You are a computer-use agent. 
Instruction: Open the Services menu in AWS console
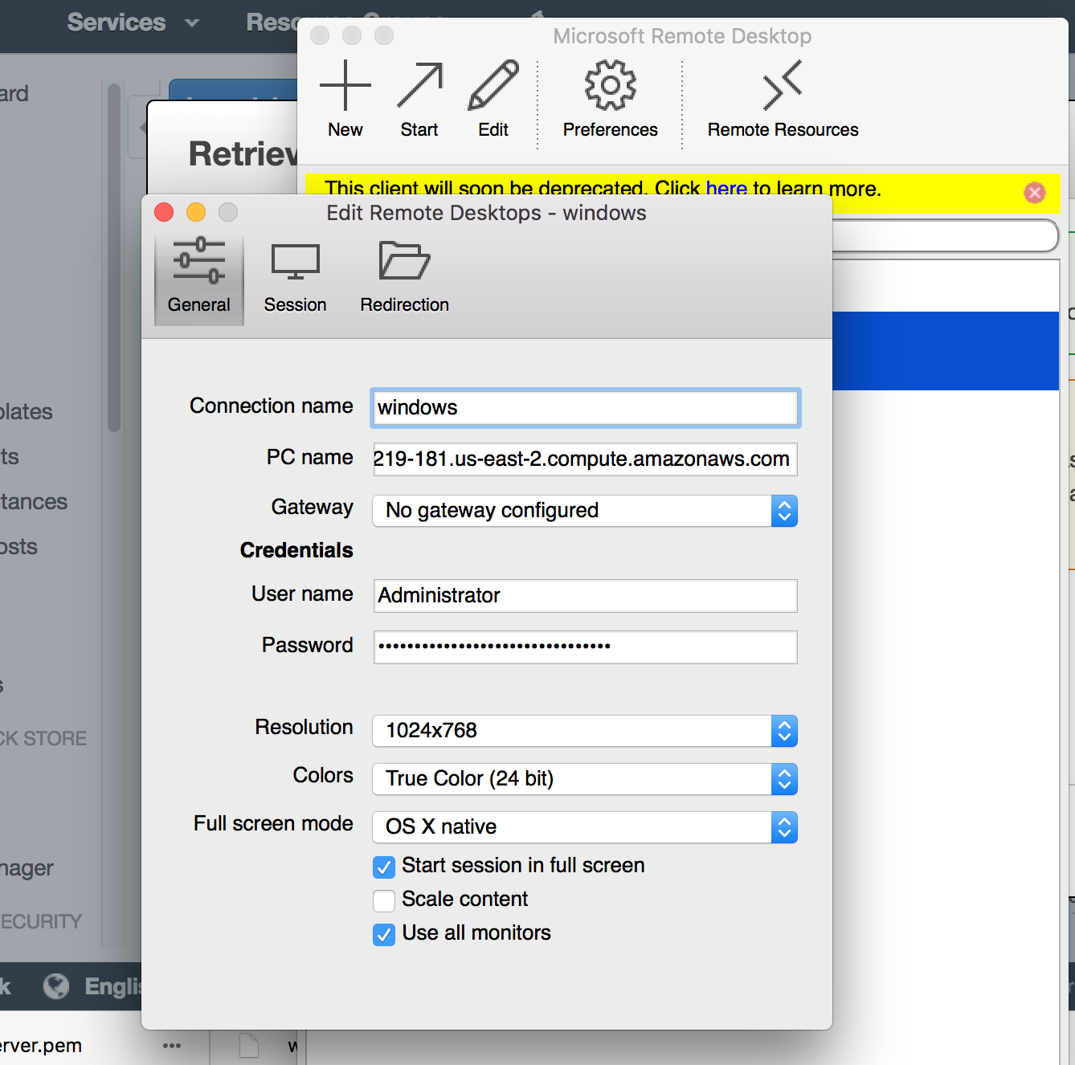point(133,22)
